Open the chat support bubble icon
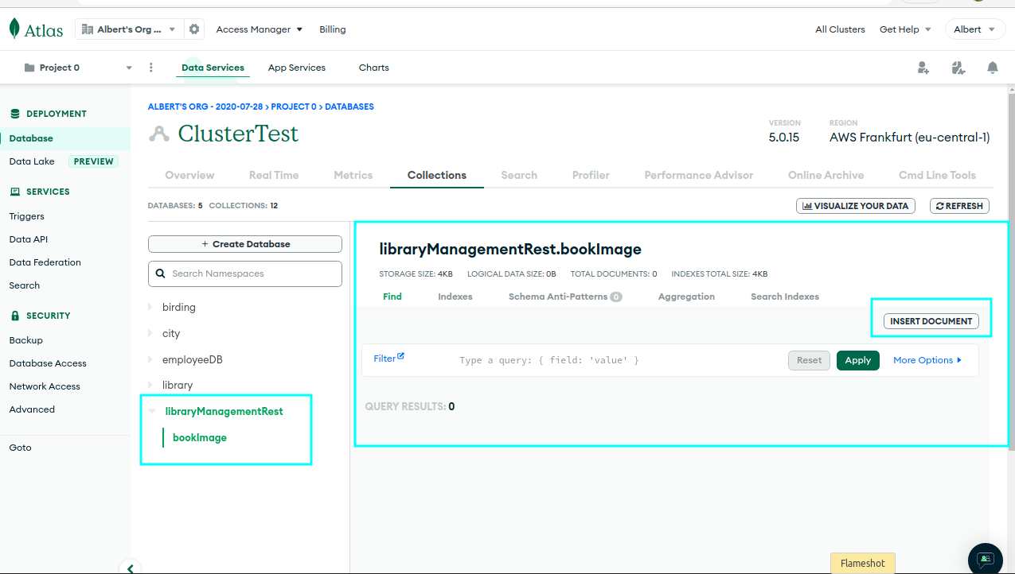The height and width of the screenshot is (574, 1015). coord(986,559)
